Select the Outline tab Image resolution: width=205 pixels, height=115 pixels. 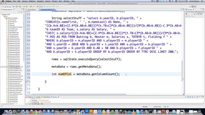pos(55,97)
